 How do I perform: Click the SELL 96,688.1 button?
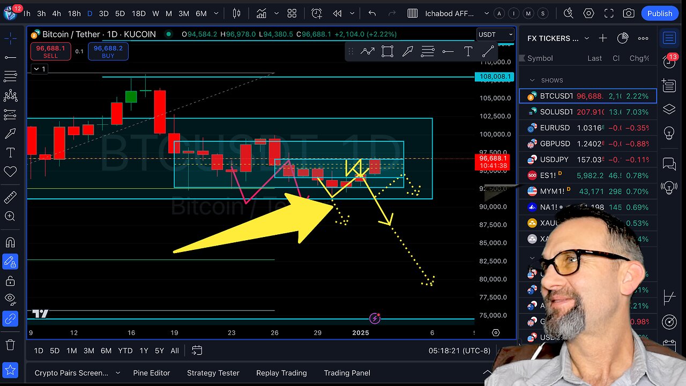click(50, 51)
